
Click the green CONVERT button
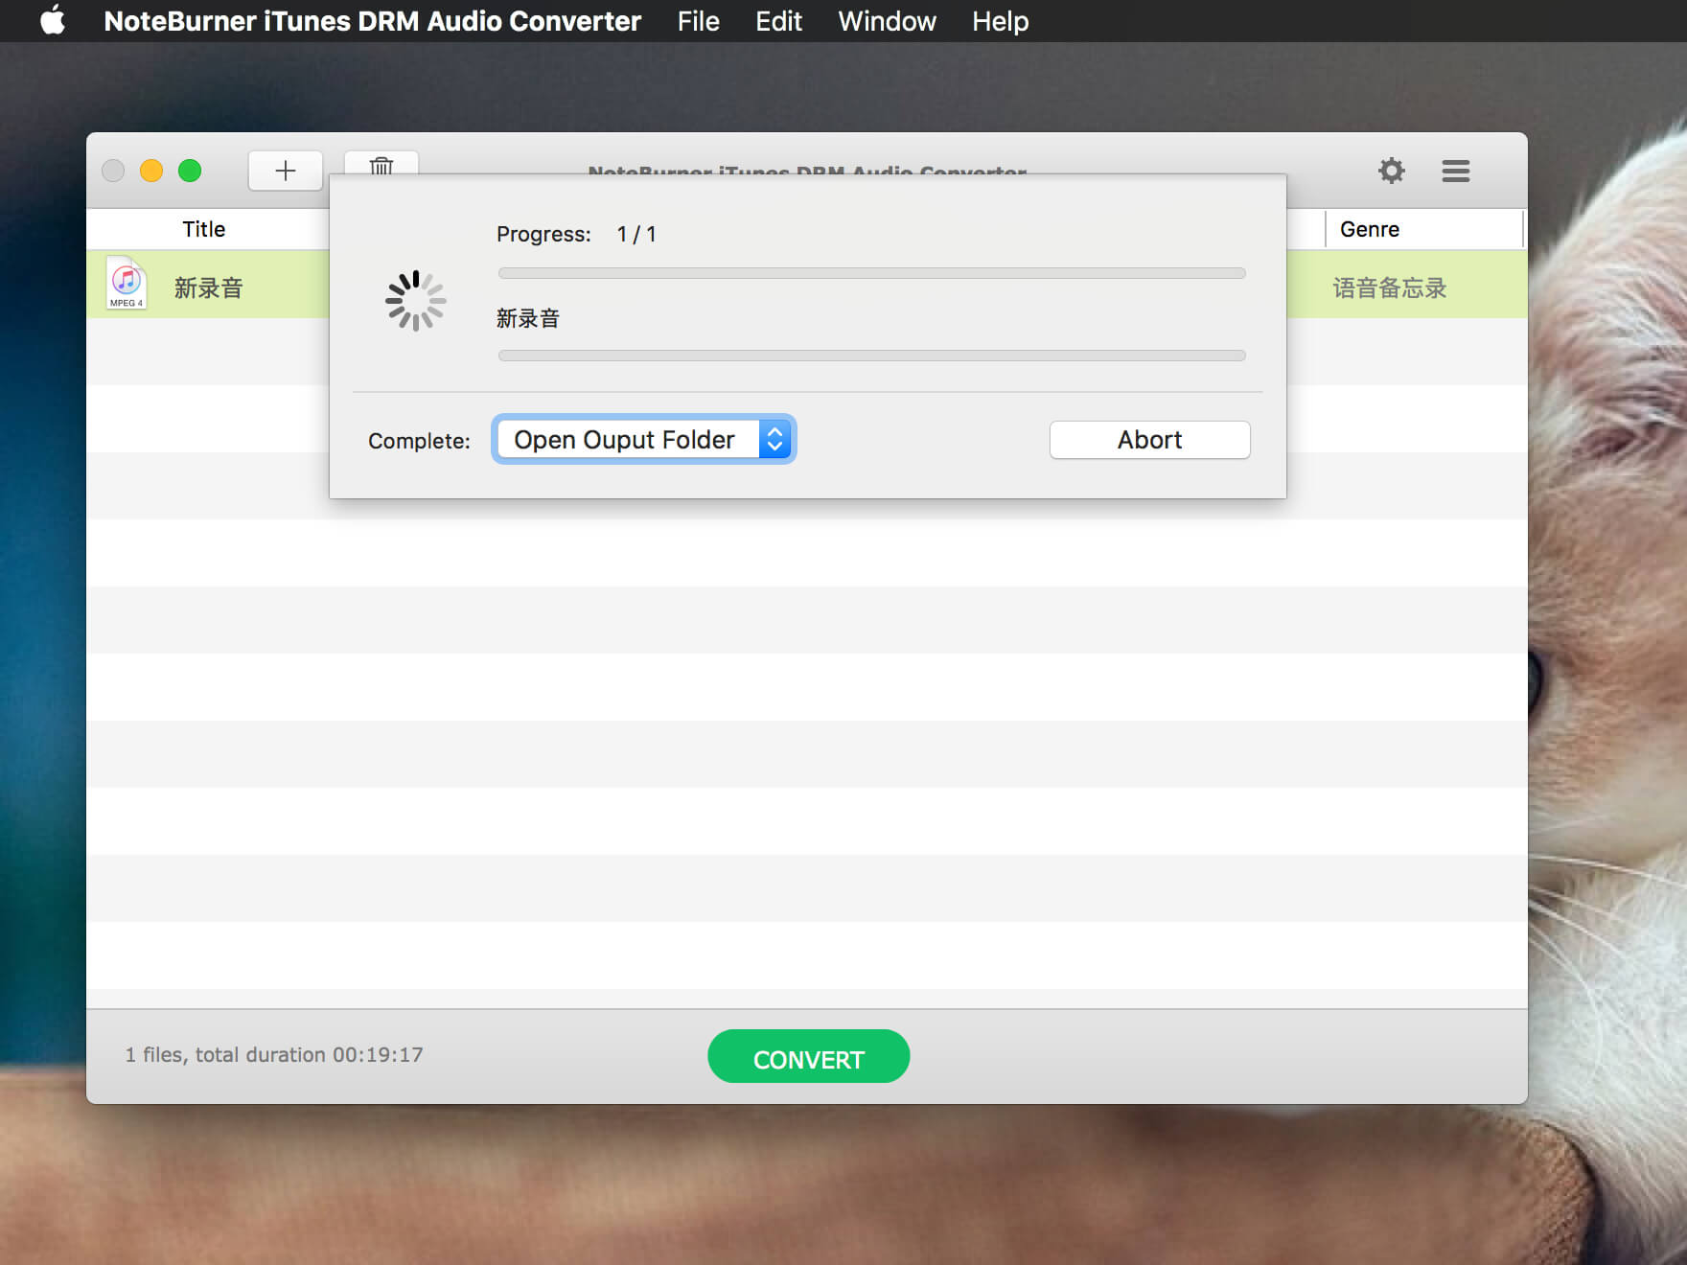click(x=808, y=1056)
